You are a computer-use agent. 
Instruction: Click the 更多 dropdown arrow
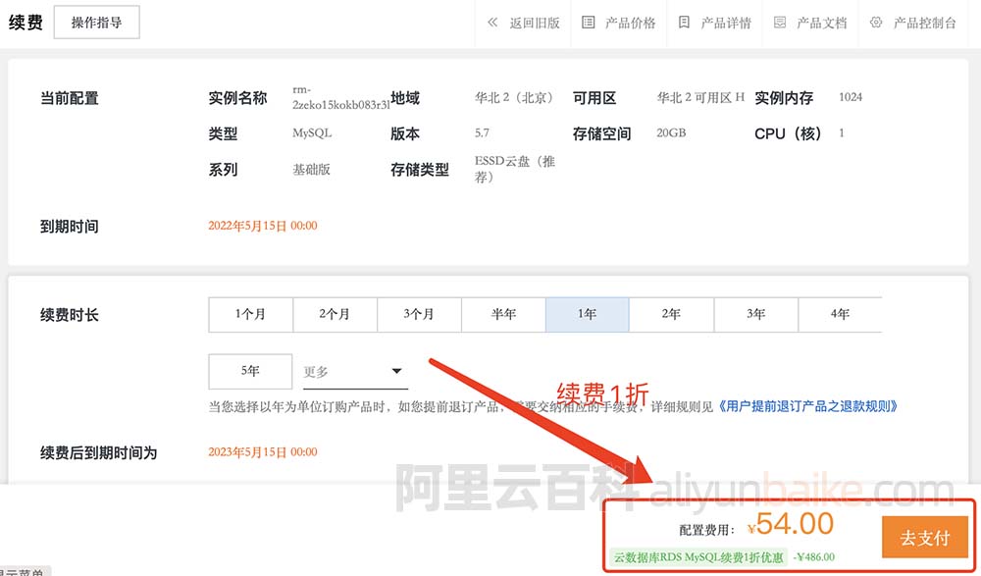[x=397, y=372]
